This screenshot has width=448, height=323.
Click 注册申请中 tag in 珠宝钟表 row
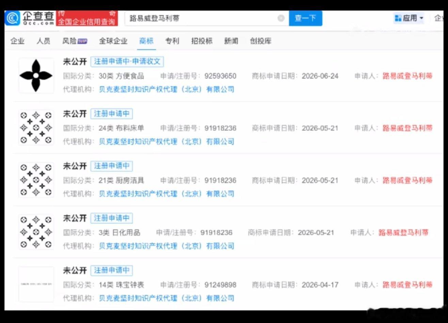pyautogui.click(x=112, y=271)
